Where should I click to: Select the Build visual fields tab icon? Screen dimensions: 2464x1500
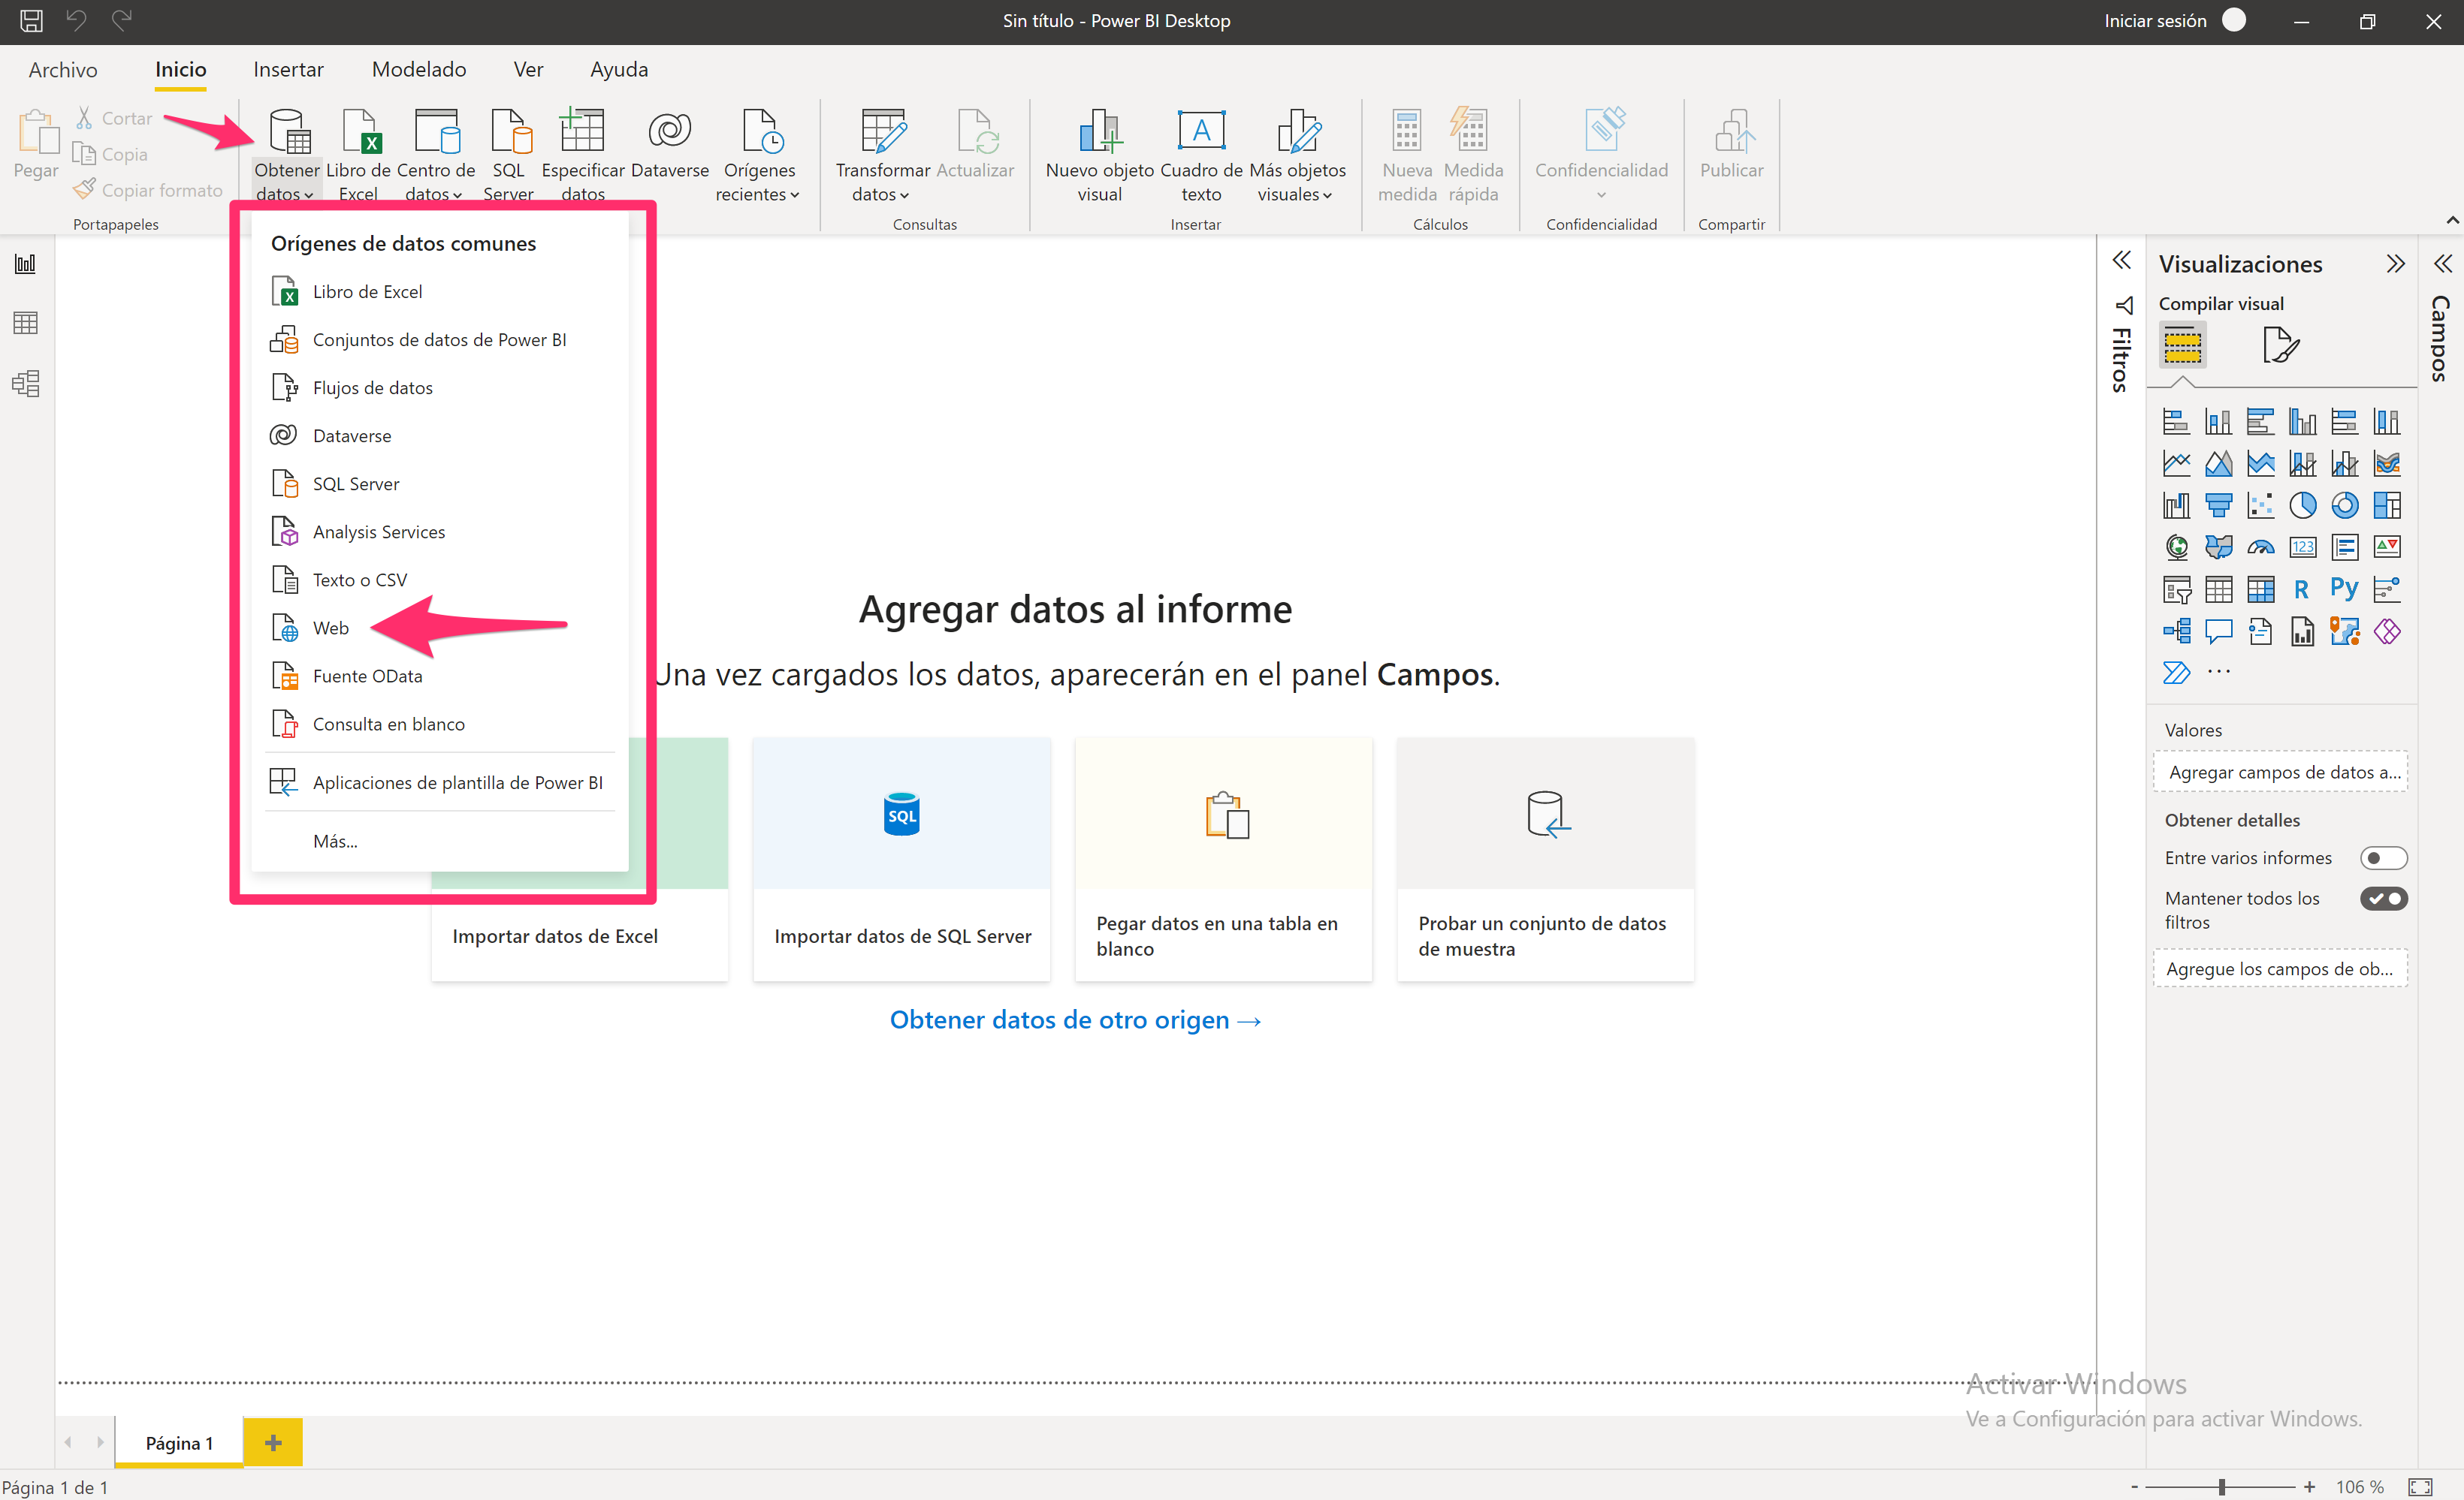point(2182,346)
